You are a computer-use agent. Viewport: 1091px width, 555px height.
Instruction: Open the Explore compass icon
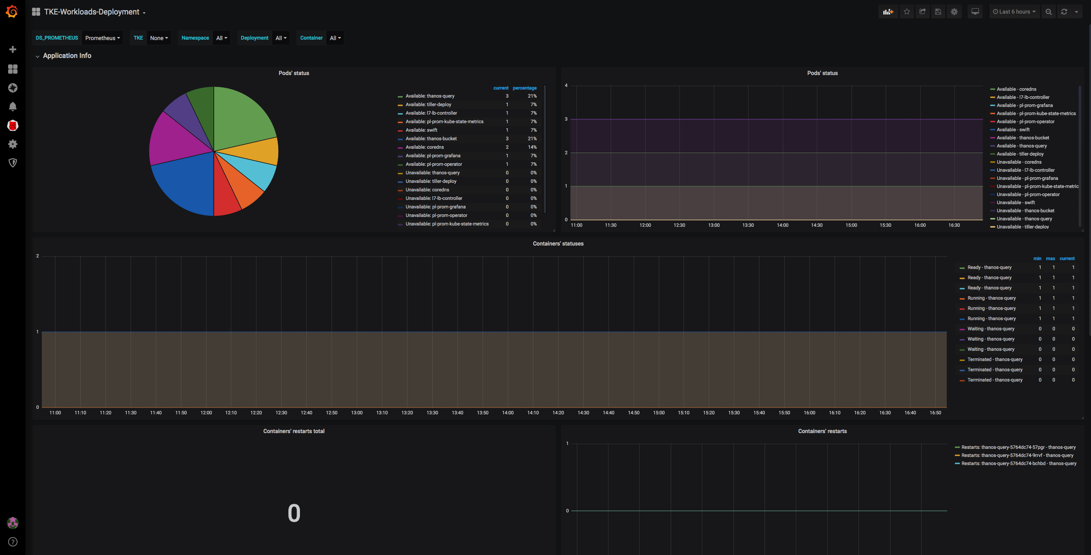tap(13, 88)
